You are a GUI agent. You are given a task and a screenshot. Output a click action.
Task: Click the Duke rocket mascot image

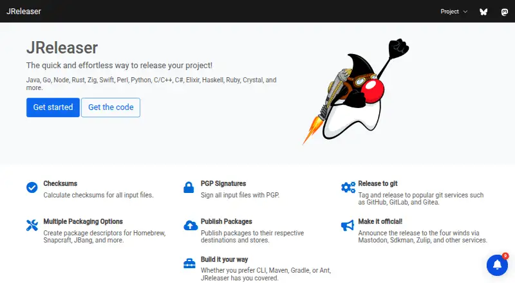coord(356,91)
